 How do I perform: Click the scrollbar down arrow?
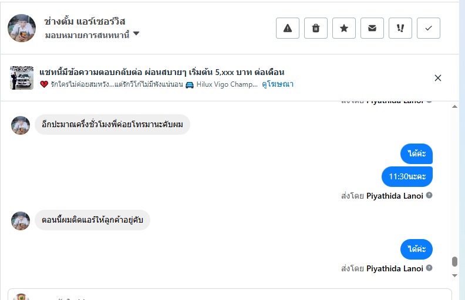coord(454,275)
